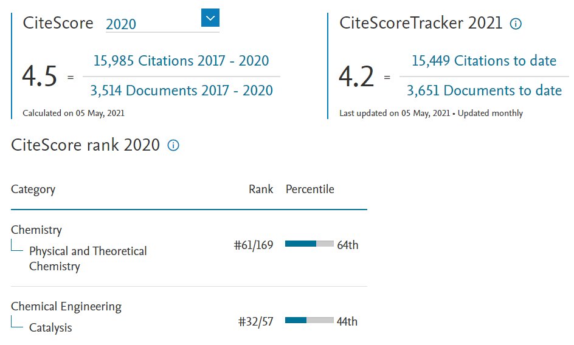This screenshot has height=345, width=574.
Task: Click the CiteScore rank 2020 heading
Action: [x=85, y=145]
